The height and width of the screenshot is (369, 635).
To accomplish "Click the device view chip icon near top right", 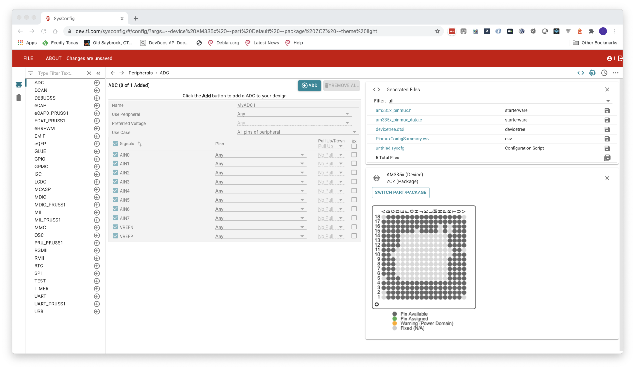I will click(x=593, y=73).
